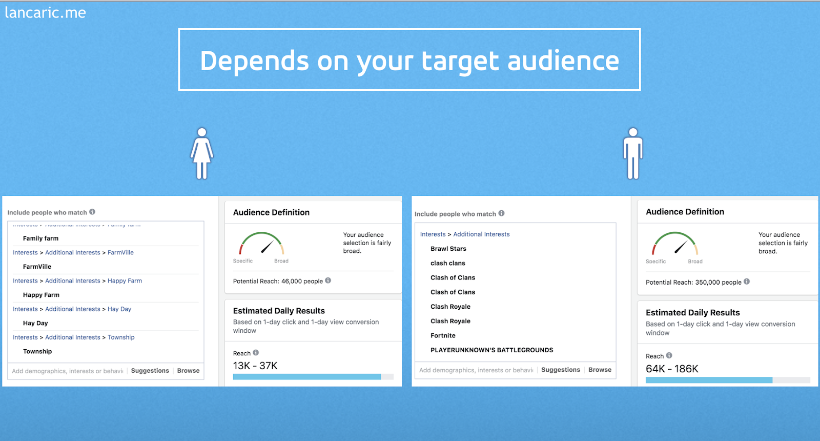
Task: Click Browse below the Township list
Action: [x=188, y=371]
